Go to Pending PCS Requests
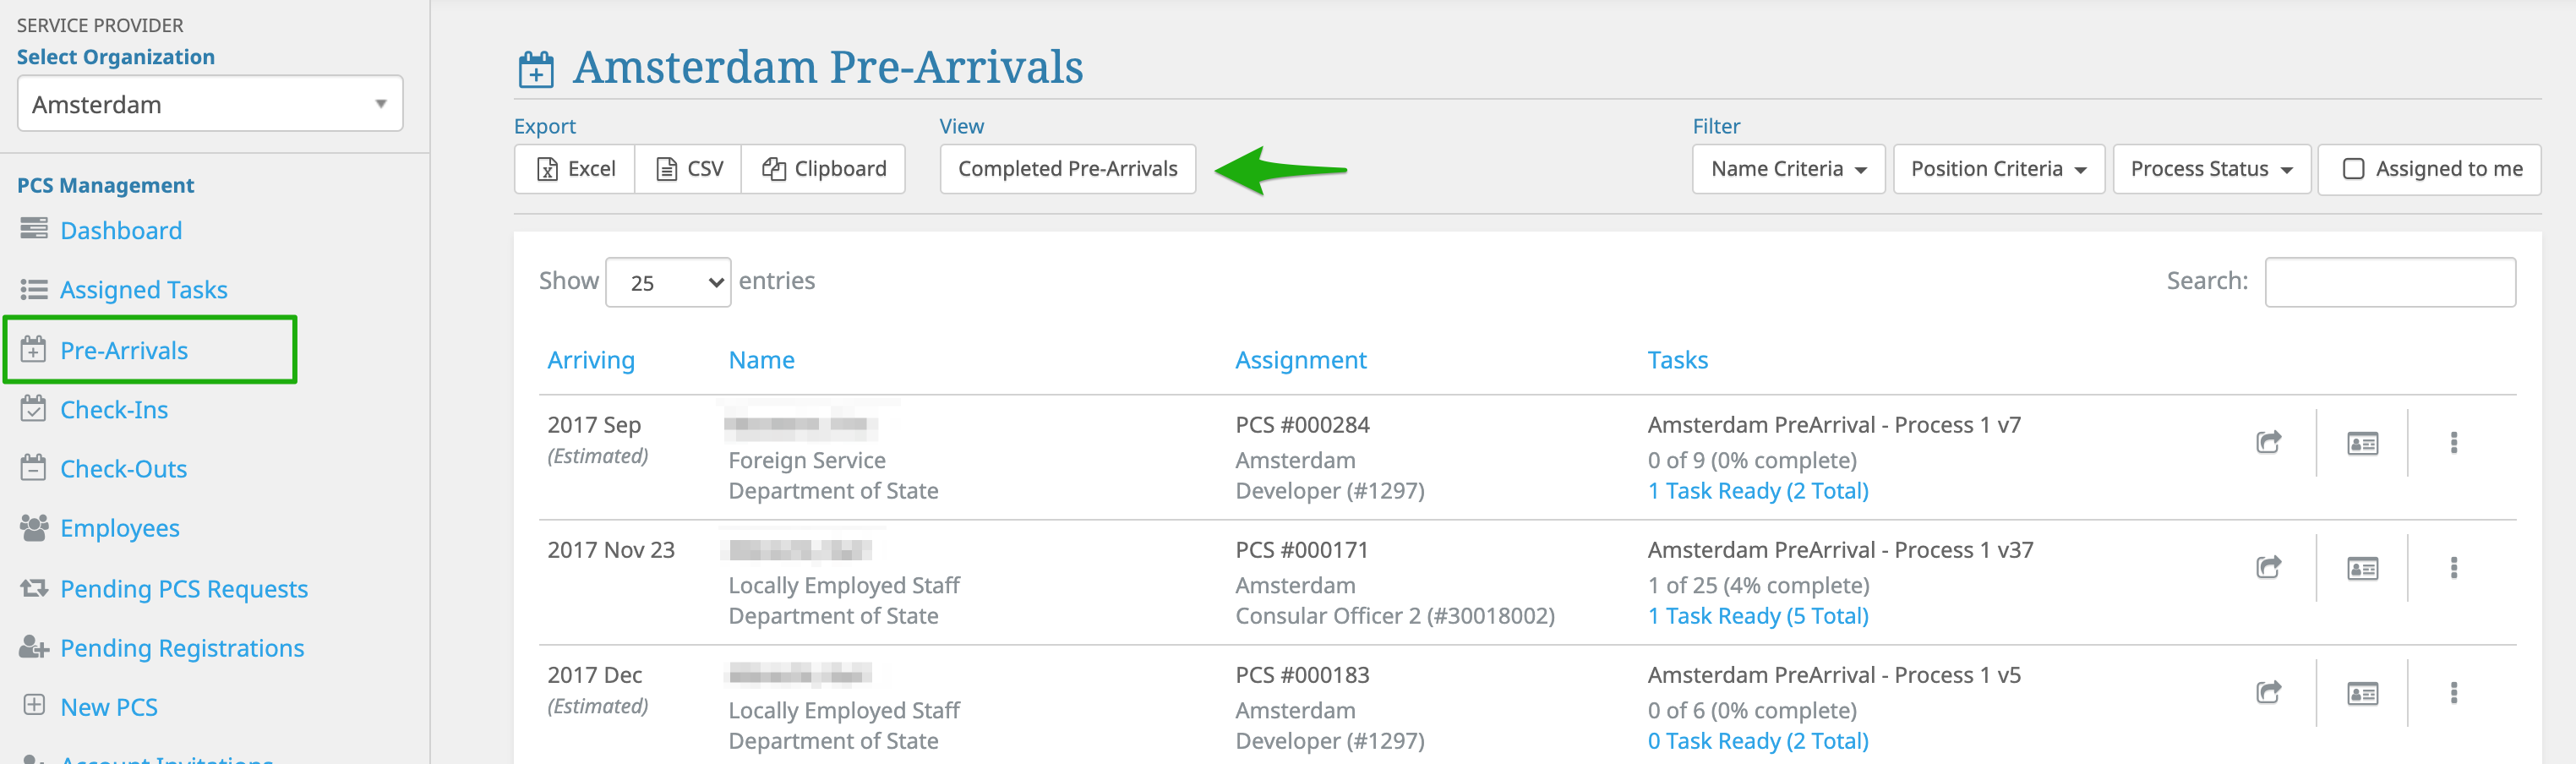2576x764 pixels. (x=183, y=588)
